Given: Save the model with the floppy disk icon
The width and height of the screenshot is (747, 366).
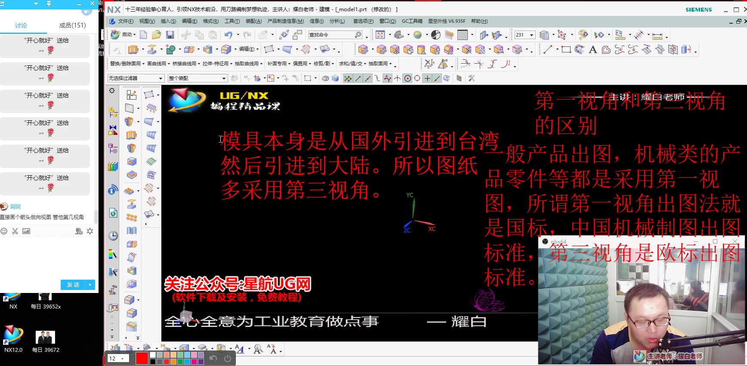Looking at the screenshot, I should (x=170, y=35).
